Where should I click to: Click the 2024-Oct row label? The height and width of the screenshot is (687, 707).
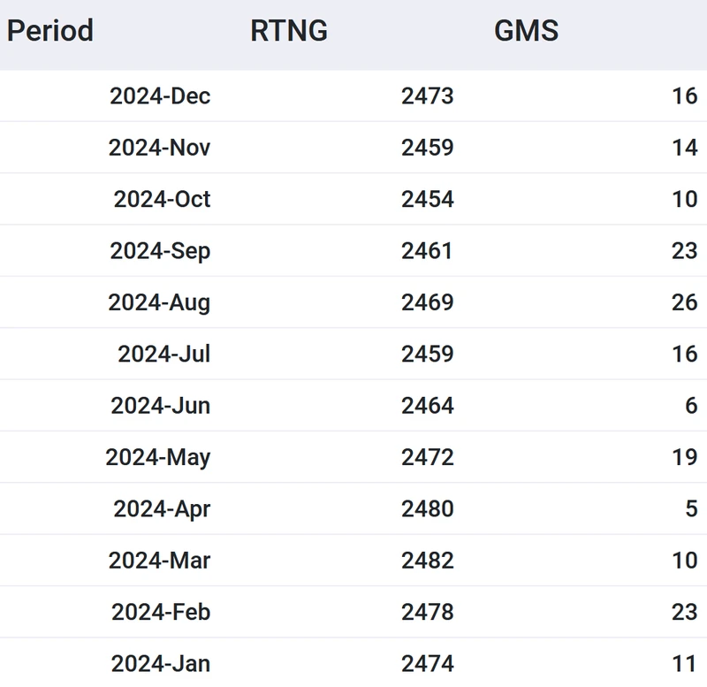click(x=162, y=199)
